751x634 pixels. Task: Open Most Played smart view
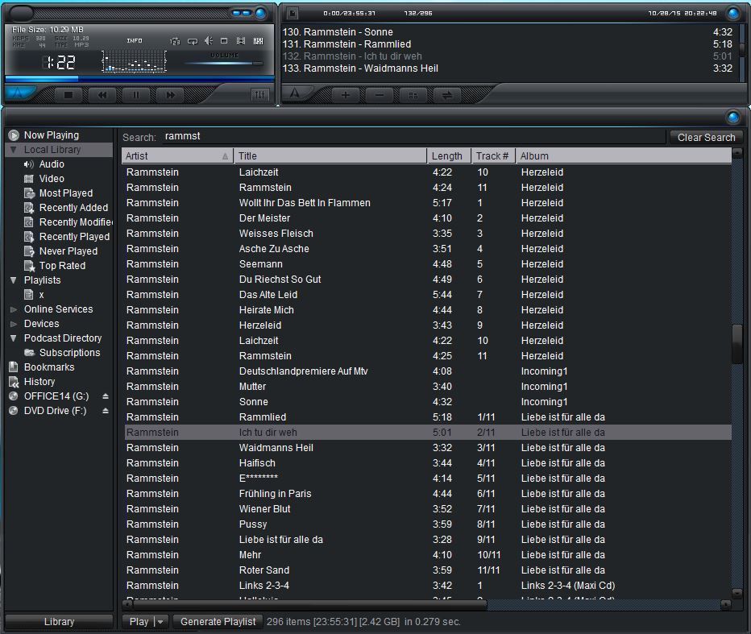coord(65,193)
